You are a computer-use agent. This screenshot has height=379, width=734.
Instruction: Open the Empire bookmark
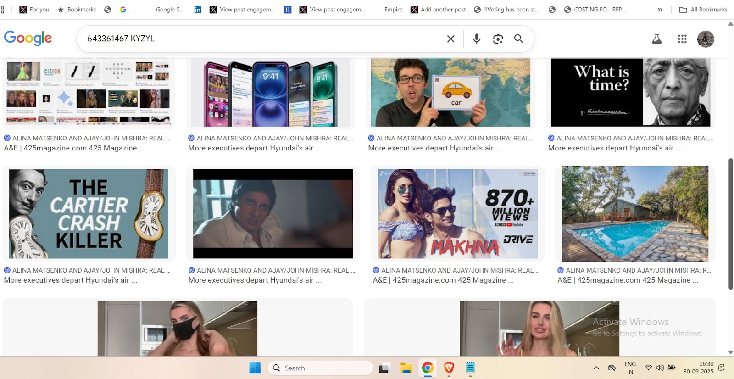tap(393, 10)
